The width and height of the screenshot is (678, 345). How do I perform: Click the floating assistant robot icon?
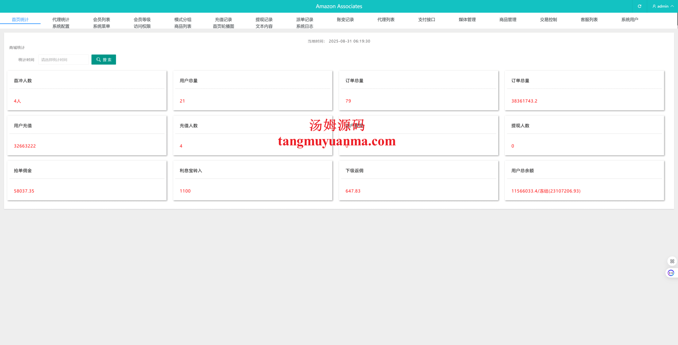671,273
